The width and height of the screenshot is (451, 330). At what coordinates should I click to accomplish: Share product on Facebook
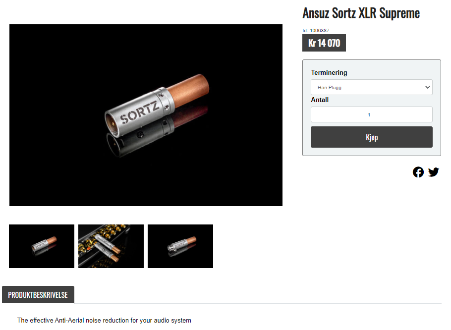[418, 172]
